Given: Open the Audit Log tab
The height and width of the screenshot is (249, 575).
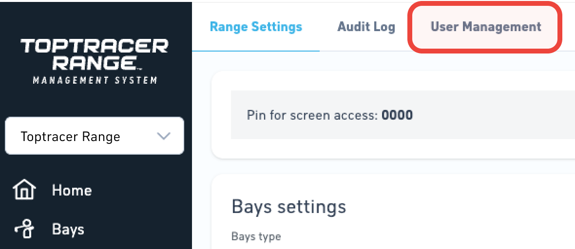Looking at the screenshot, I should [x=366, y=27].
